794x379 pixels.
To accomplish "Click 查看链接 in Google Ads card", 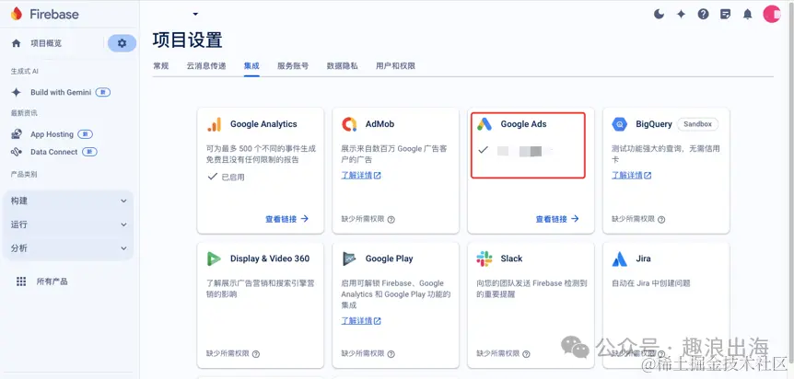I will [552, 219].
